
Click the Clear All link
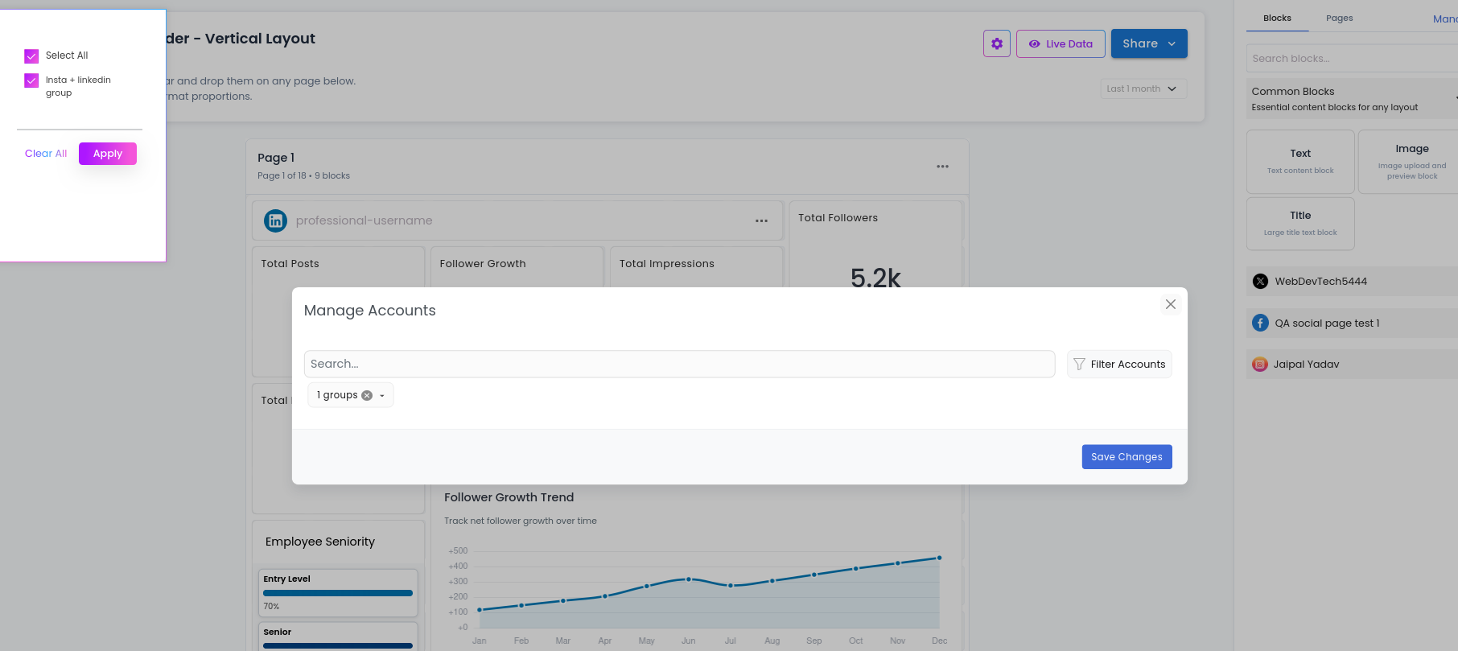pos(46,154)
